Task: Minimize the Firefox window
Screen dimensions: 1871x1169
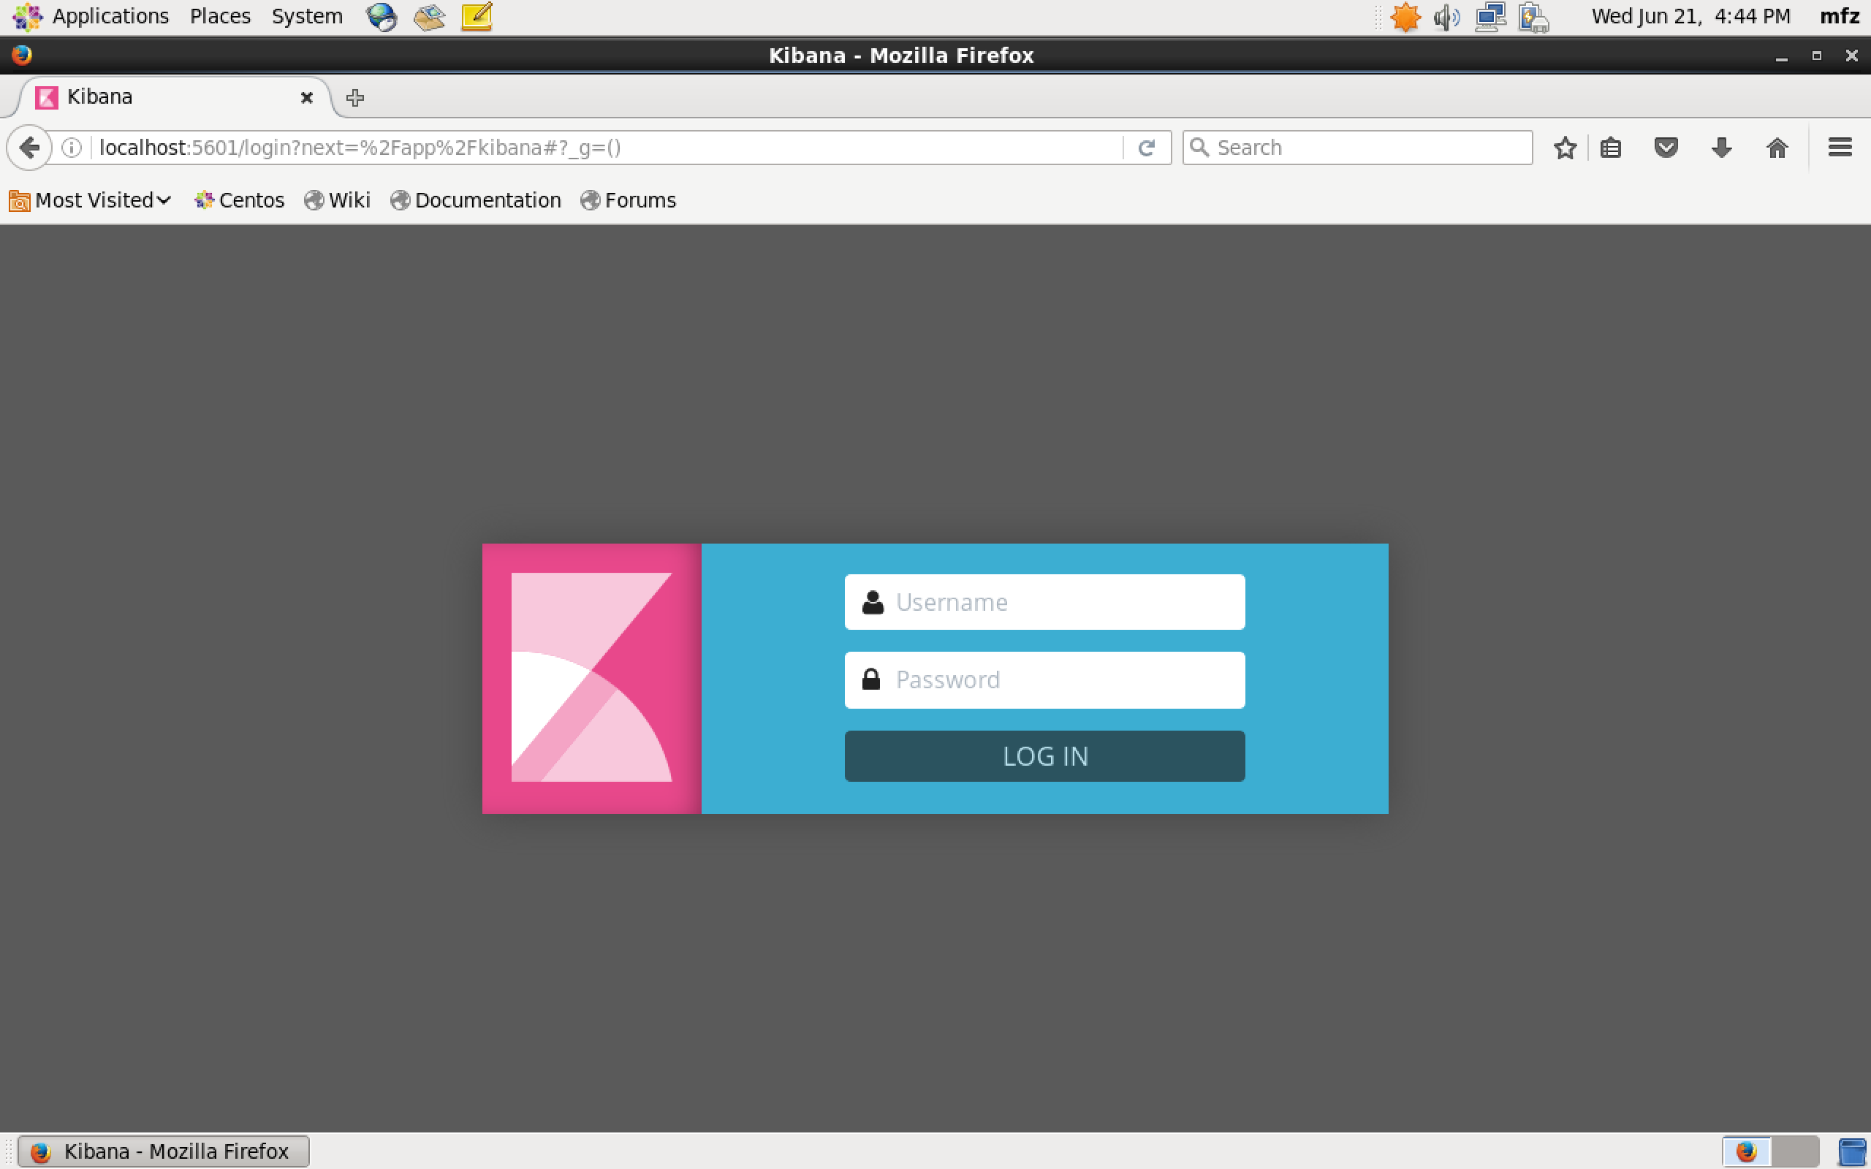Action: pos(1781,56)
